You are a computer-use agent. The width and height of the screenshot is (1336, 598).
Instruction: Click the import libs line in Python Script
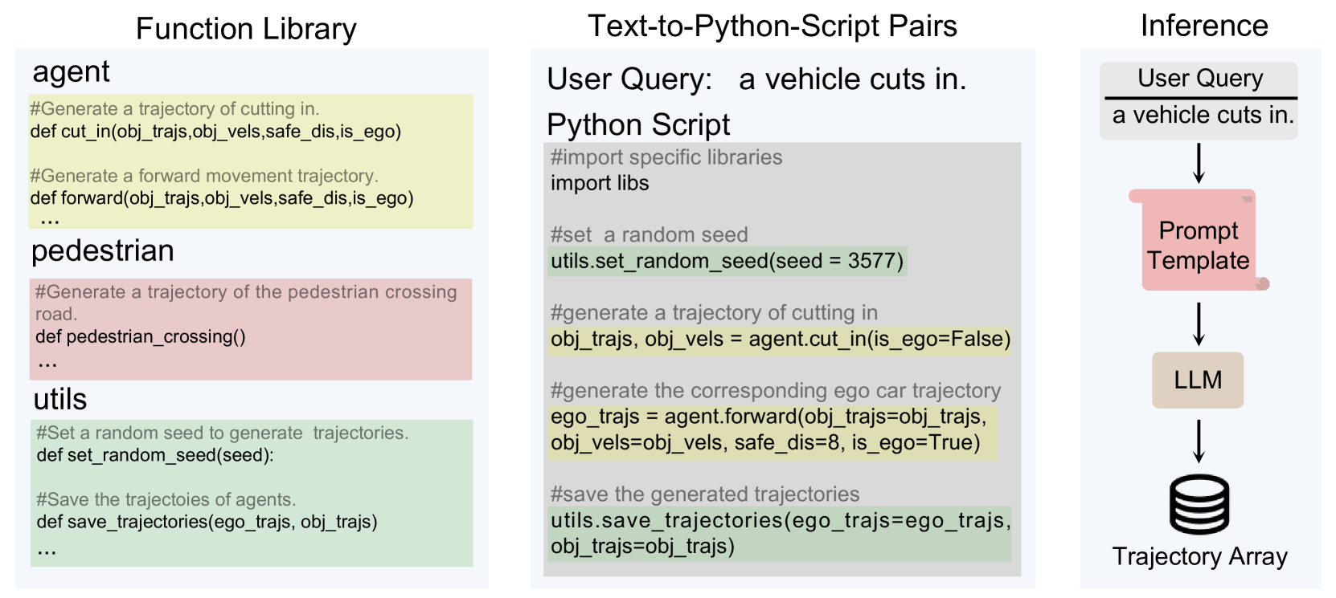[600, 183]
